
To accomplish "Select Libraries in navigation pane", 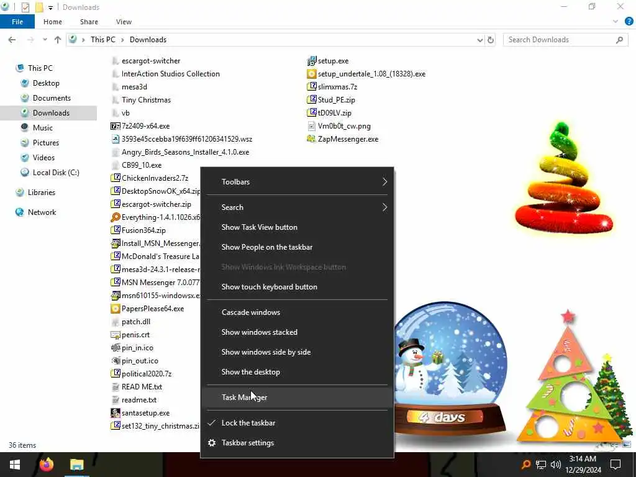I will coord(42,193).
